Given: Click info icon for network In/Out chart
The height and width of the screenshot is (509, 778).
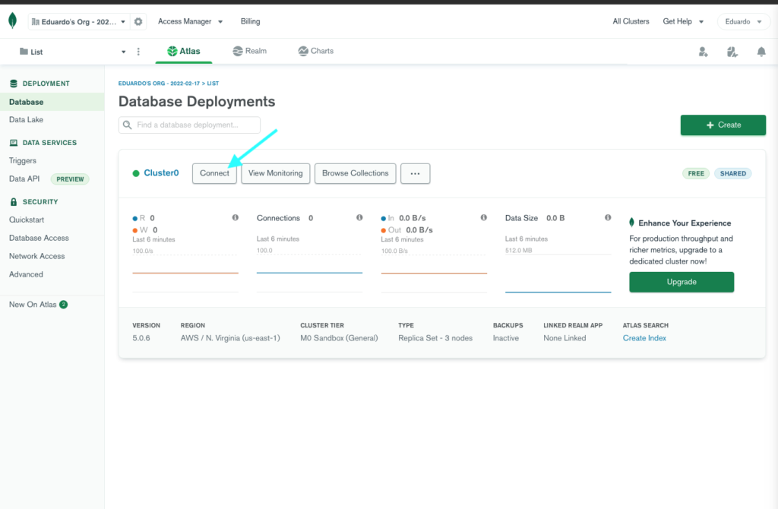Looking at the screenshot, I should (483, 217).
